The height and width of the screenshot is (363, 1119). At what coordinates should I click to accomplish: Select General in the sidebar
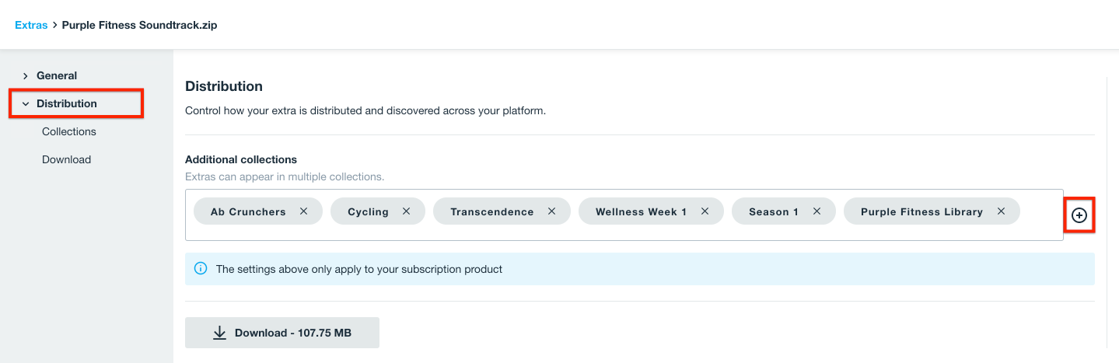(x=57, y=75)
